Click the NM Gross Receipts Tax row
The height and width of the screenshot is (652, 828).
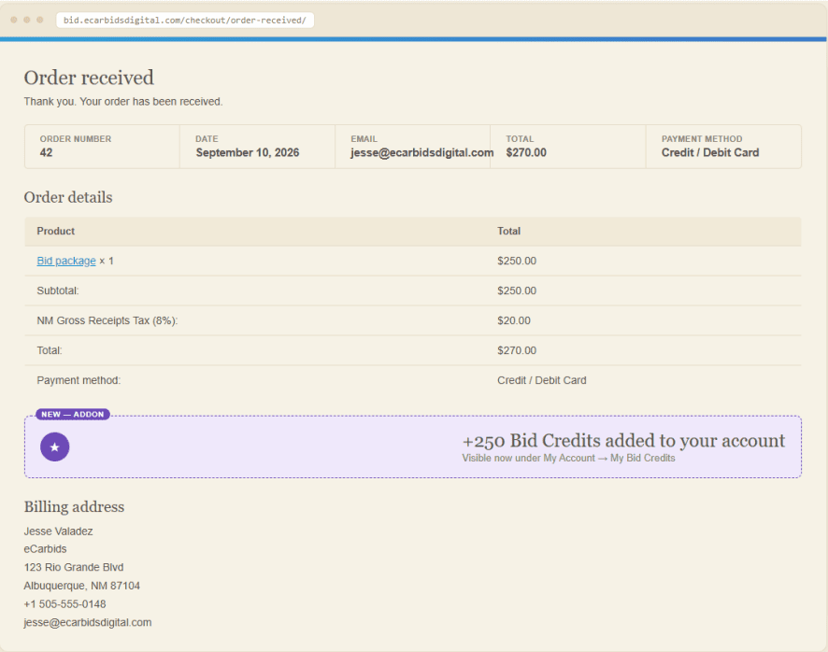click(412, 320)
